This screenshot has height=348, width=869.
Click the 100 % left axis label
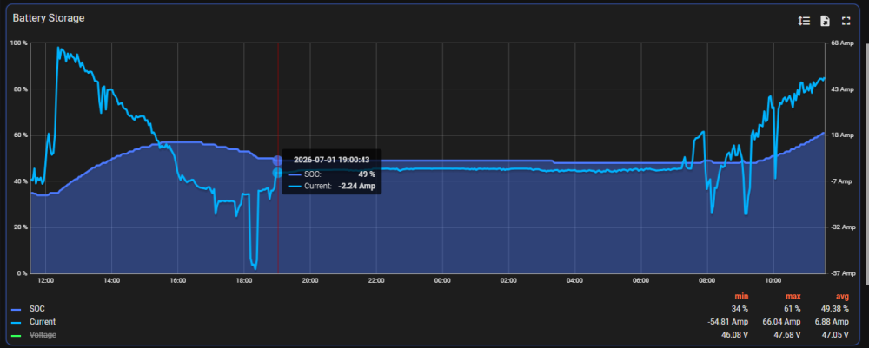pyautogui.click(x=20, y=43)
